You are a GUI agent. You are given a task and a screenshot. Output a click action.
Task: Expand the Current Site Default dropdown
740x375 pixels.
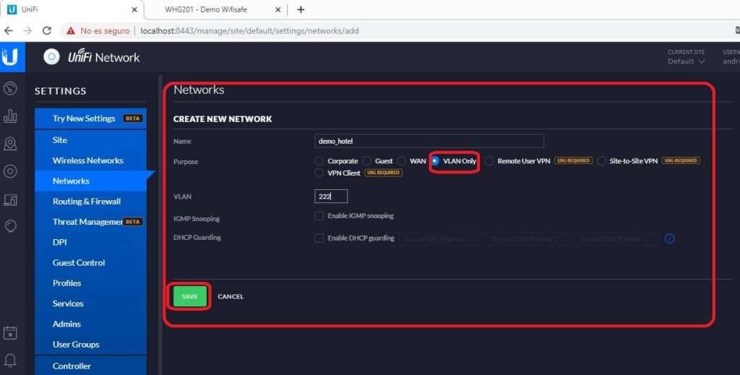(686, 61)
